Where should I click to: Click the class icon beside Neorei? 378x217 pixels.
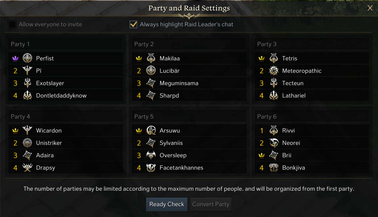[x=274, y=143]
